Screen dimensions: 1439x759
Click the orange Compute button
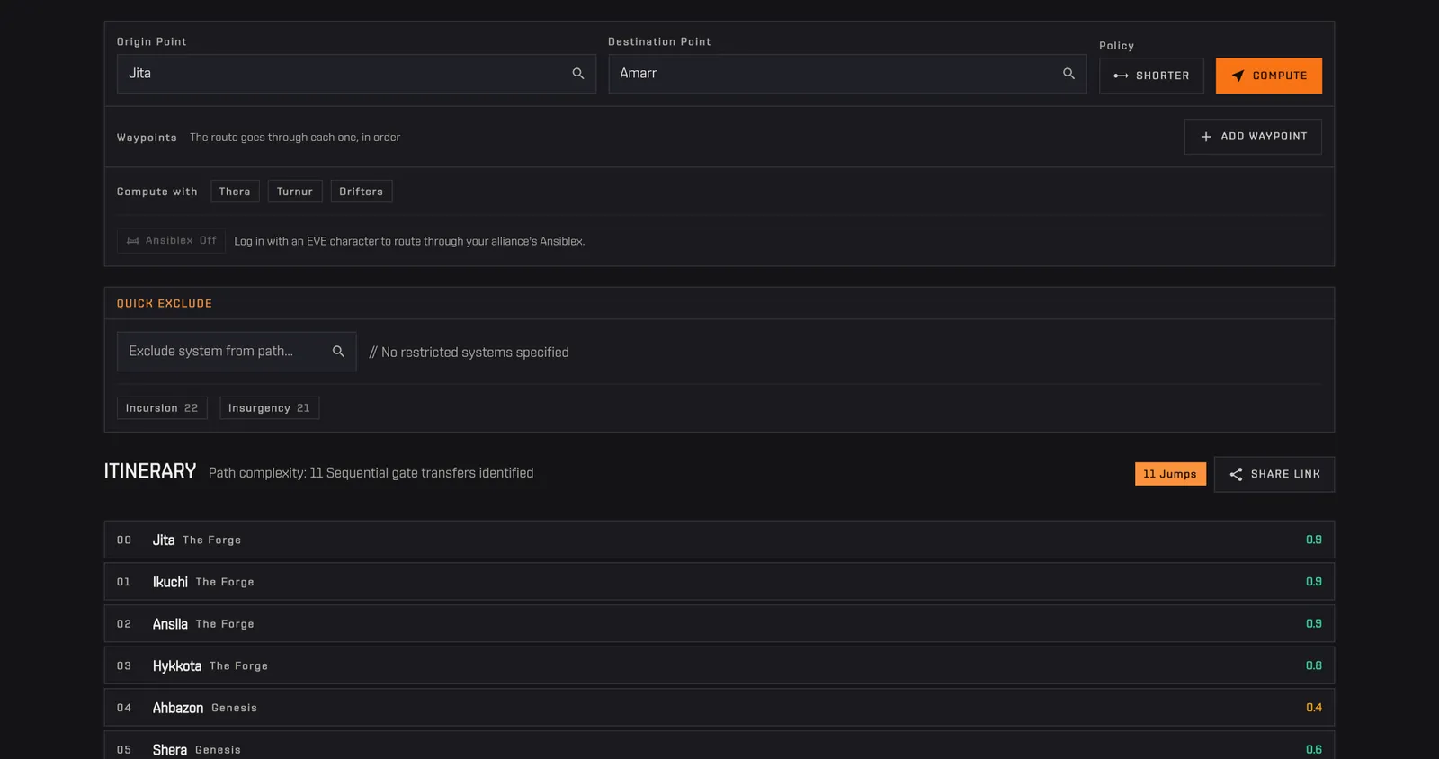coord(1268,76)
